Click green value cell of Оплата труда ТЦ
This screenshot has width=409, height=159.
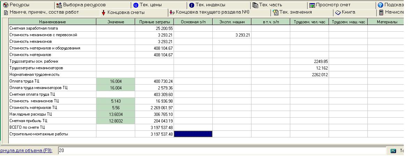116,81
